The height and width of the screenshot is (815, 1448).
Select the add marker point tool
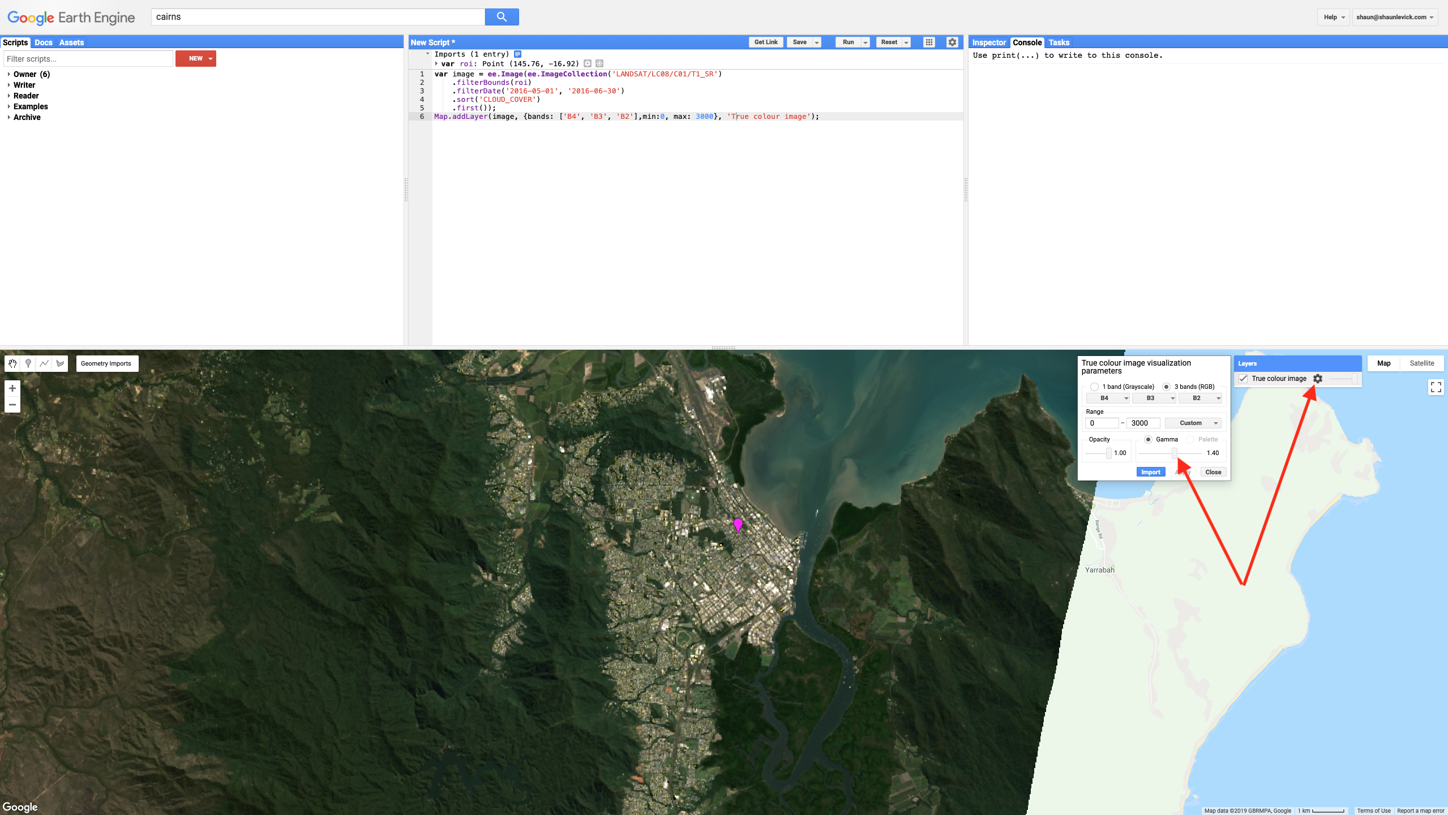coord(28,363)
